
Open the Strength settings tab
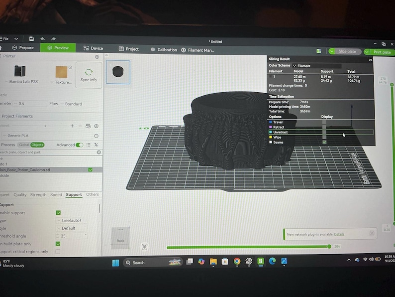pos(38,195)
